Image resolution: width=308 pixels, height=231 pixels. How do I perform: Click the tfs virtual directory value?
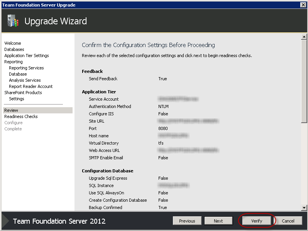(161, 143)
